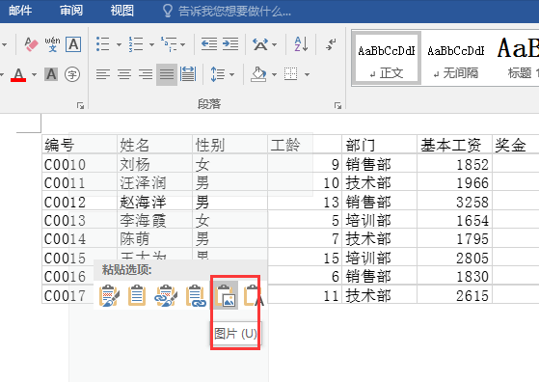The height and width of the screenshot is (382, 539).
Task: Click the Asian Layout icon
Action: (260, 44)
